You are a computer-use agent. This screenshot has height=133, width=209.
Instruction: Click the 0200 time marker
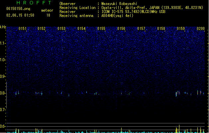[201, 29]
